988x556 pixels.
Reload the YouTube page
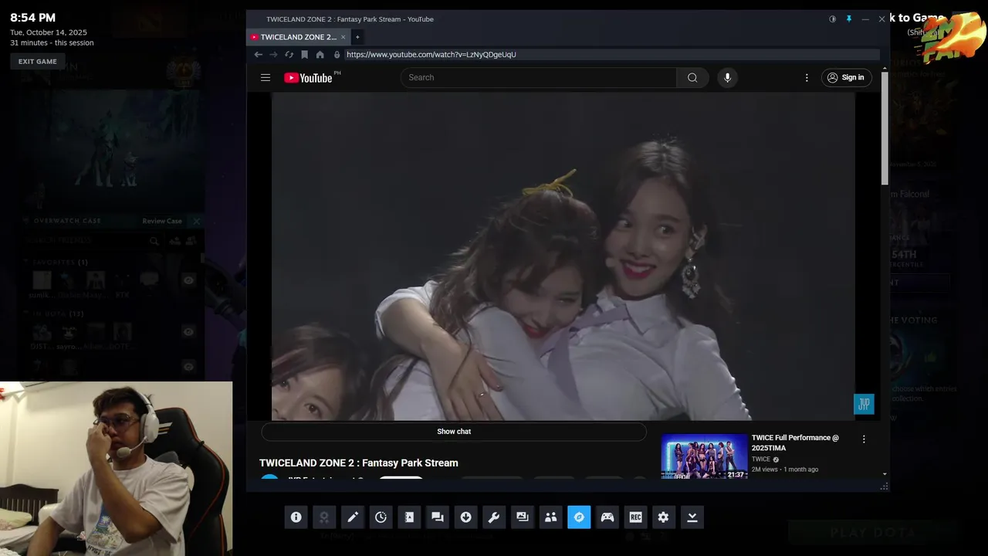pos(289,55)
